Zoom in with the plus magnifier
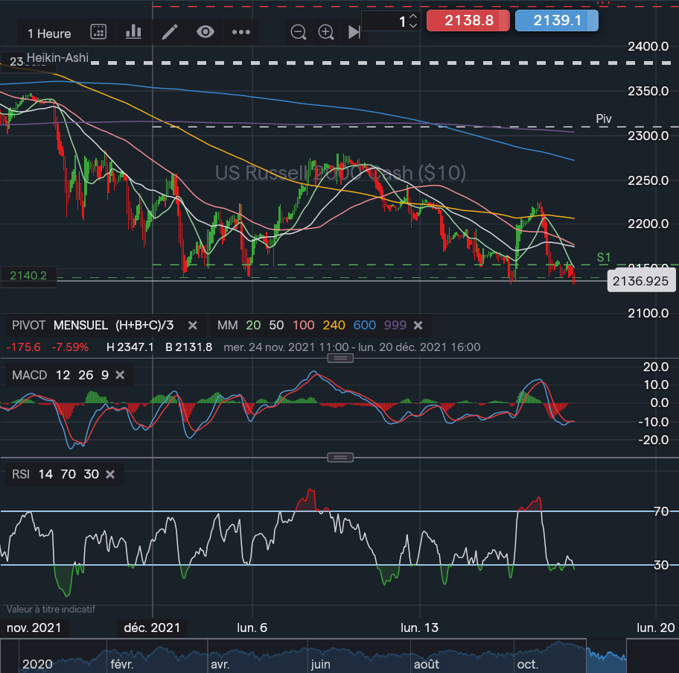 pyautogui.click(x=326, y=31)
